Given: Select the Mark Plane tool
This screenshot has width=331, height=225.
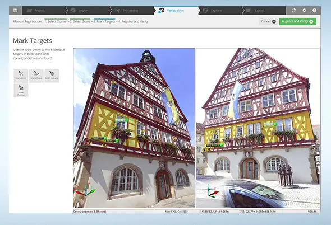Looking at the screenshot, I should 36,76.
